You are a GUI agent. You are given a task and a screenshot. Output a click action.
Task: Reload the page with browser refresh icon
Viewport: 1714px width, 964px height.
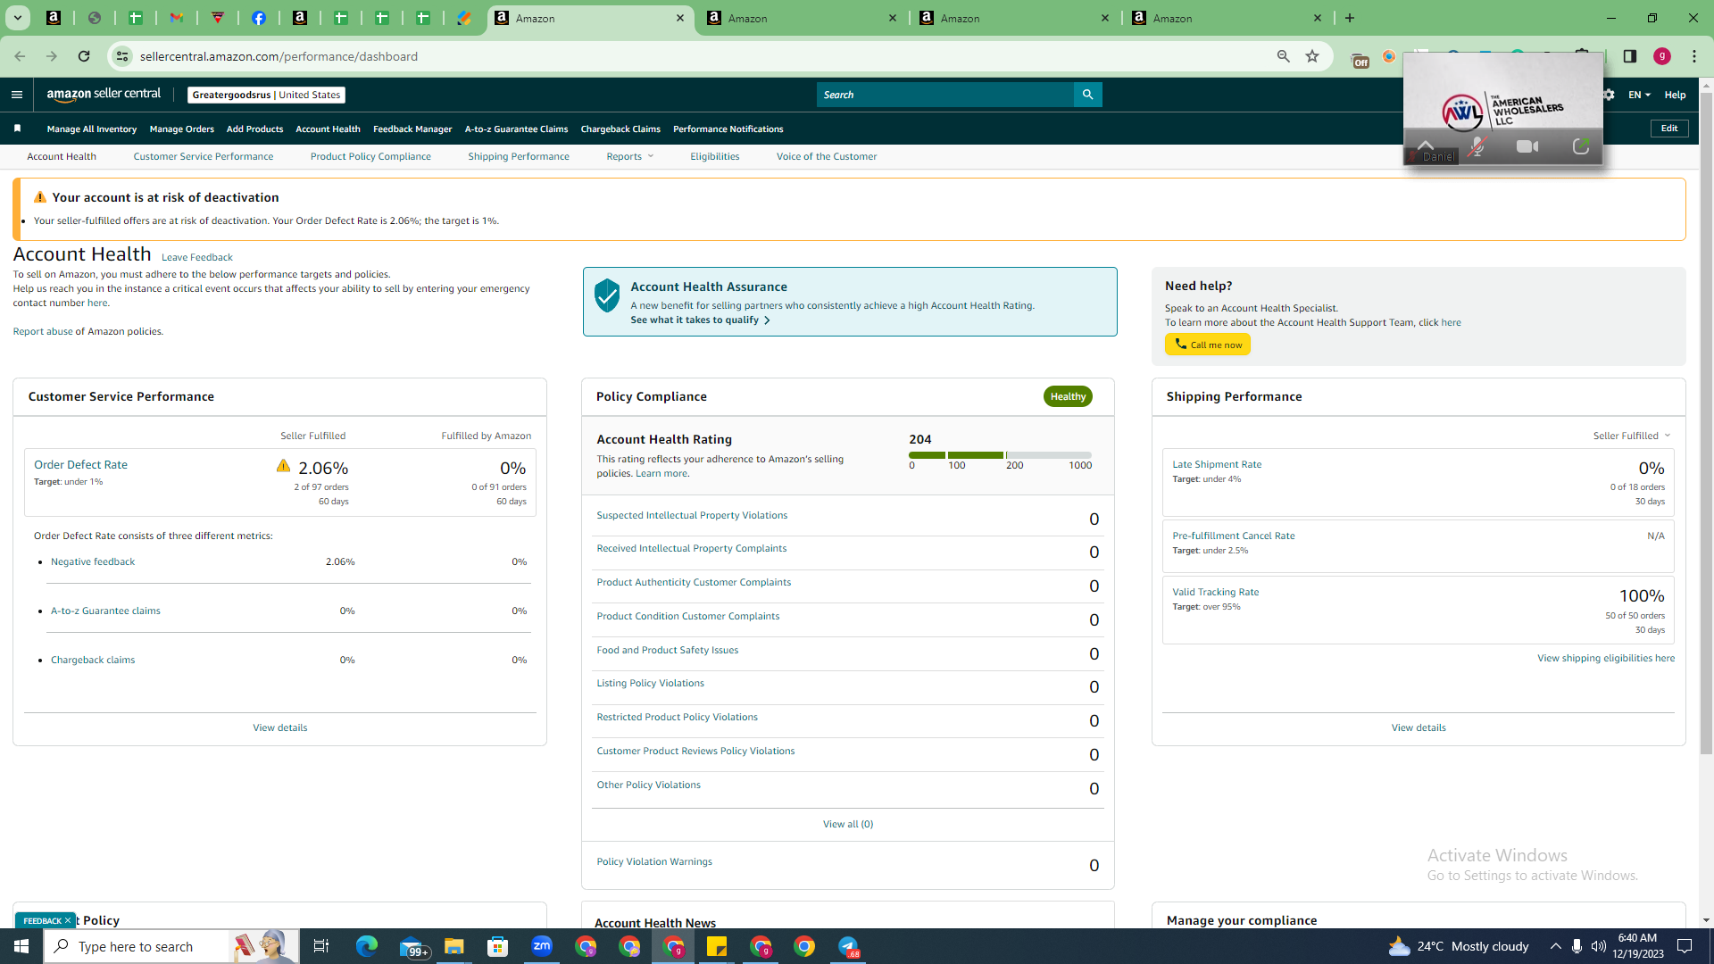pyautogui.click(x=84, y=56)
